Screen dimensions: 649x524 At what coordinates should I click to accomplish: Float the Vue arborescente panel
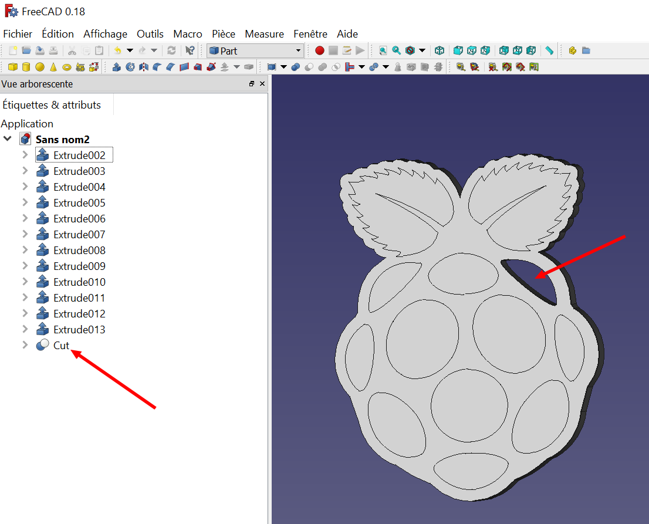click(251, 83)
